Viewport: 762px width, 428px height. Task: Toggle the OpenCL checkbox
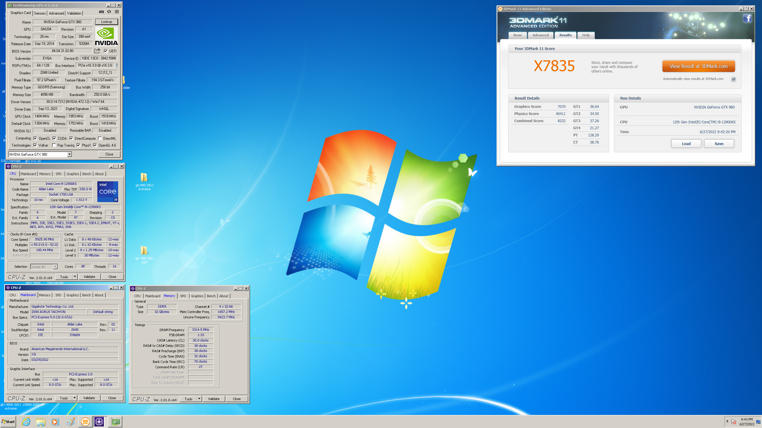pyautogui.click(x=35, y=138)
